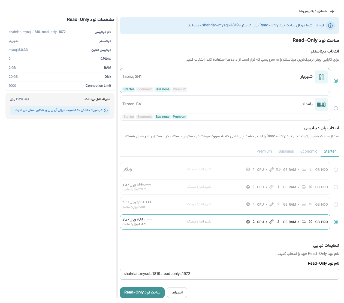Switch to the Premium plan tab

click(264, 151)
